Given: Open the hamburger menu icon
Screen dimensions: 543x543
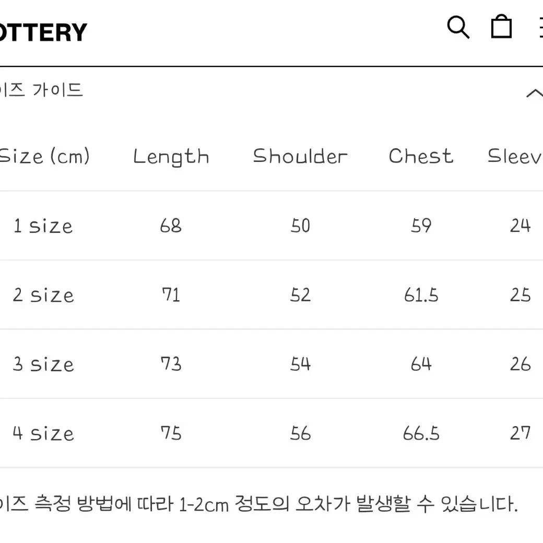Looking at the screenshot, I should pos(540,27).
